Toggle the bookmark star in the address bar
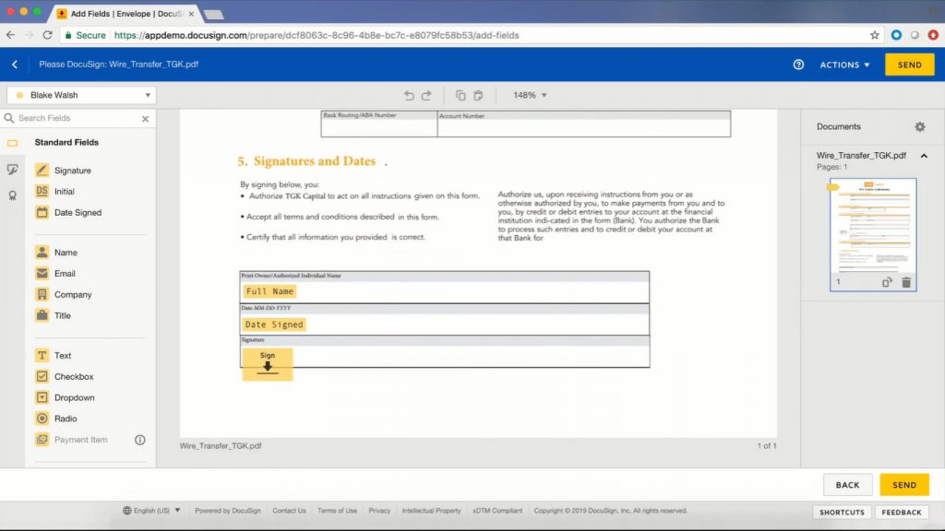945x531 pixels. (x=874, y=34)
